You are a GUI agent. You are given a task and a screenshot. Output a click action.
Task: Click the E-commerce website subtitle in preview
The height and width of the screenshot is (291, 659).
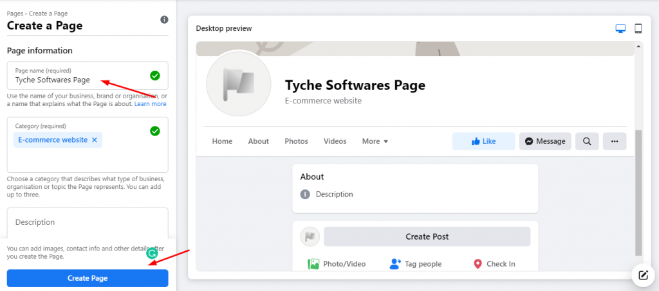(x=323, y=101)
